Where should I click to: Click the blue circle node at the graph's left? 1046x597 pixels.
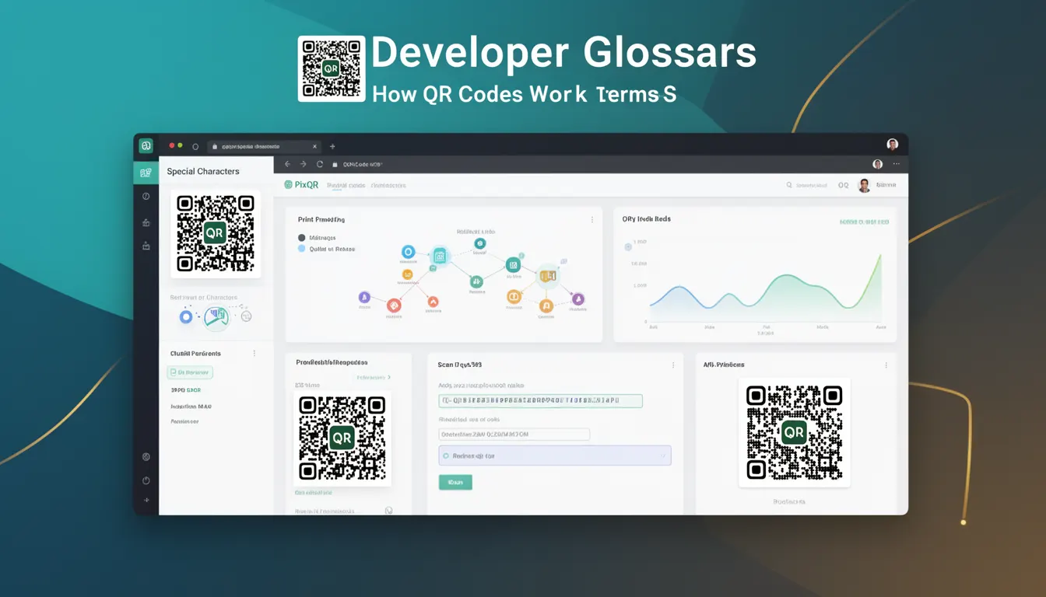[408, 252]
